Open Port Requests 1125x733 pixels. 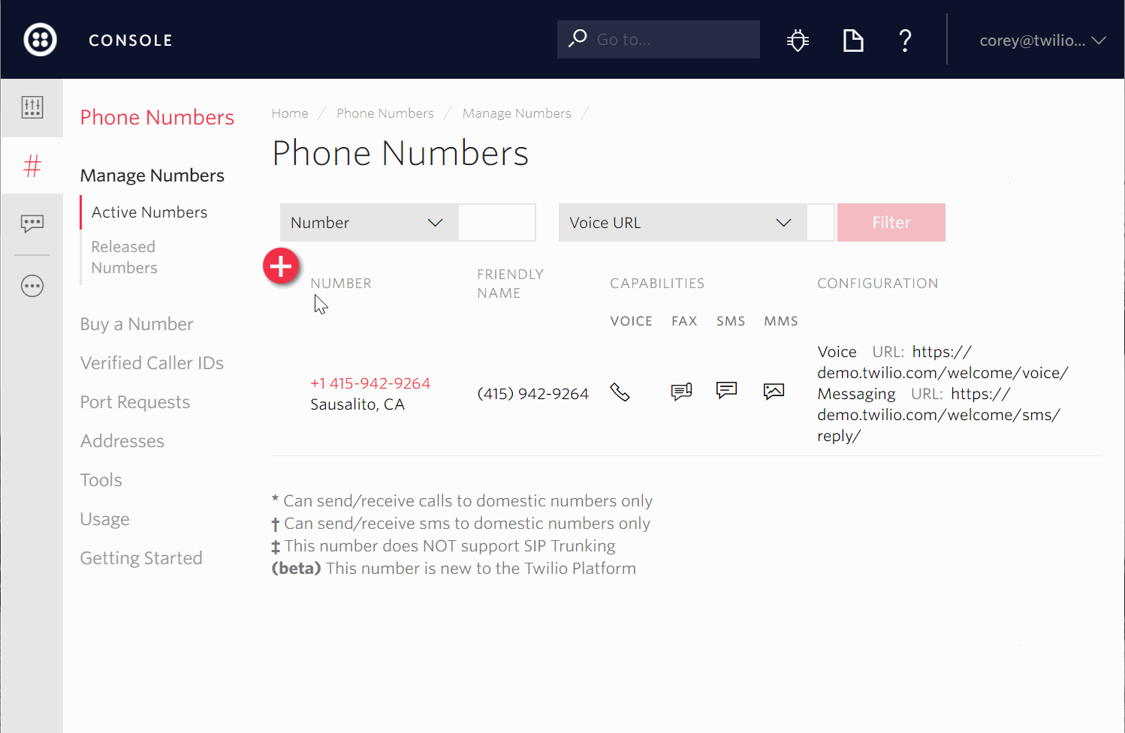(135, 402)
